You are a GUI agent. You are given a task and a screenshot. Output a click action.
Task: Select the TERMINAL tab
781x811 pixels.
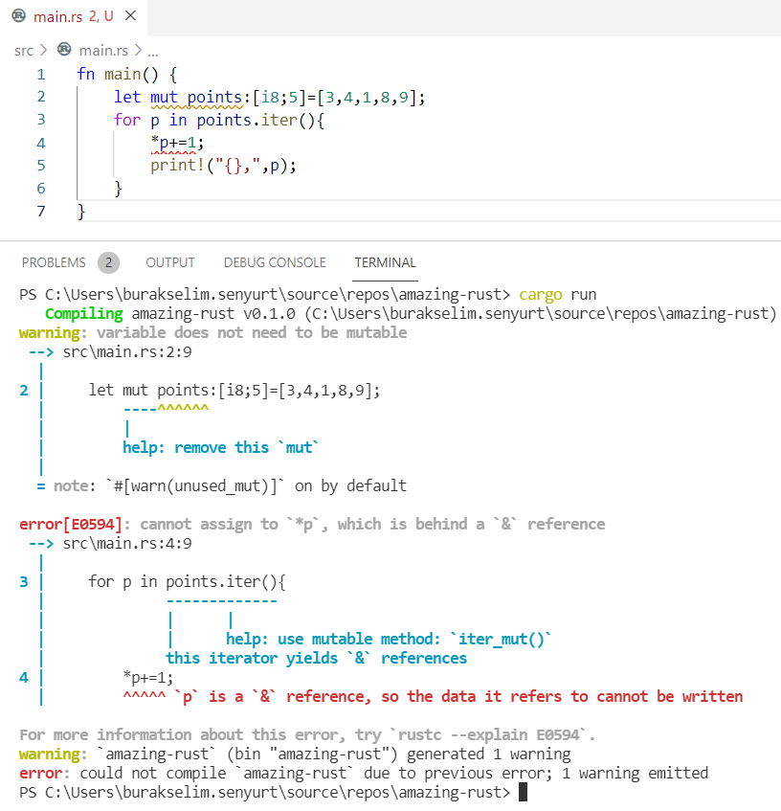(385, 262)
